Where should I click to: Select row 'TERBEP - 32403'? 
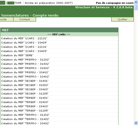click(x=59, y=102)
